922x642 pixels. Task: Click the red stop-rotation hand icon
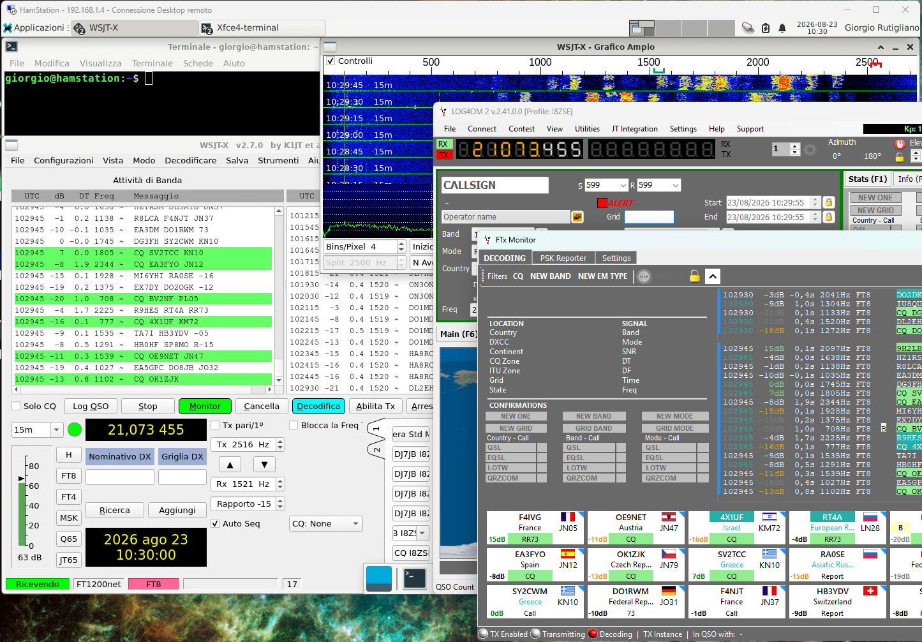(900, 144)
